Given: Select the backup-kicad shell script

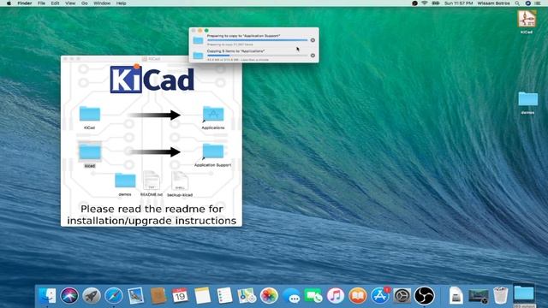Looking at the screenshot, I should (x=180, y=181).
